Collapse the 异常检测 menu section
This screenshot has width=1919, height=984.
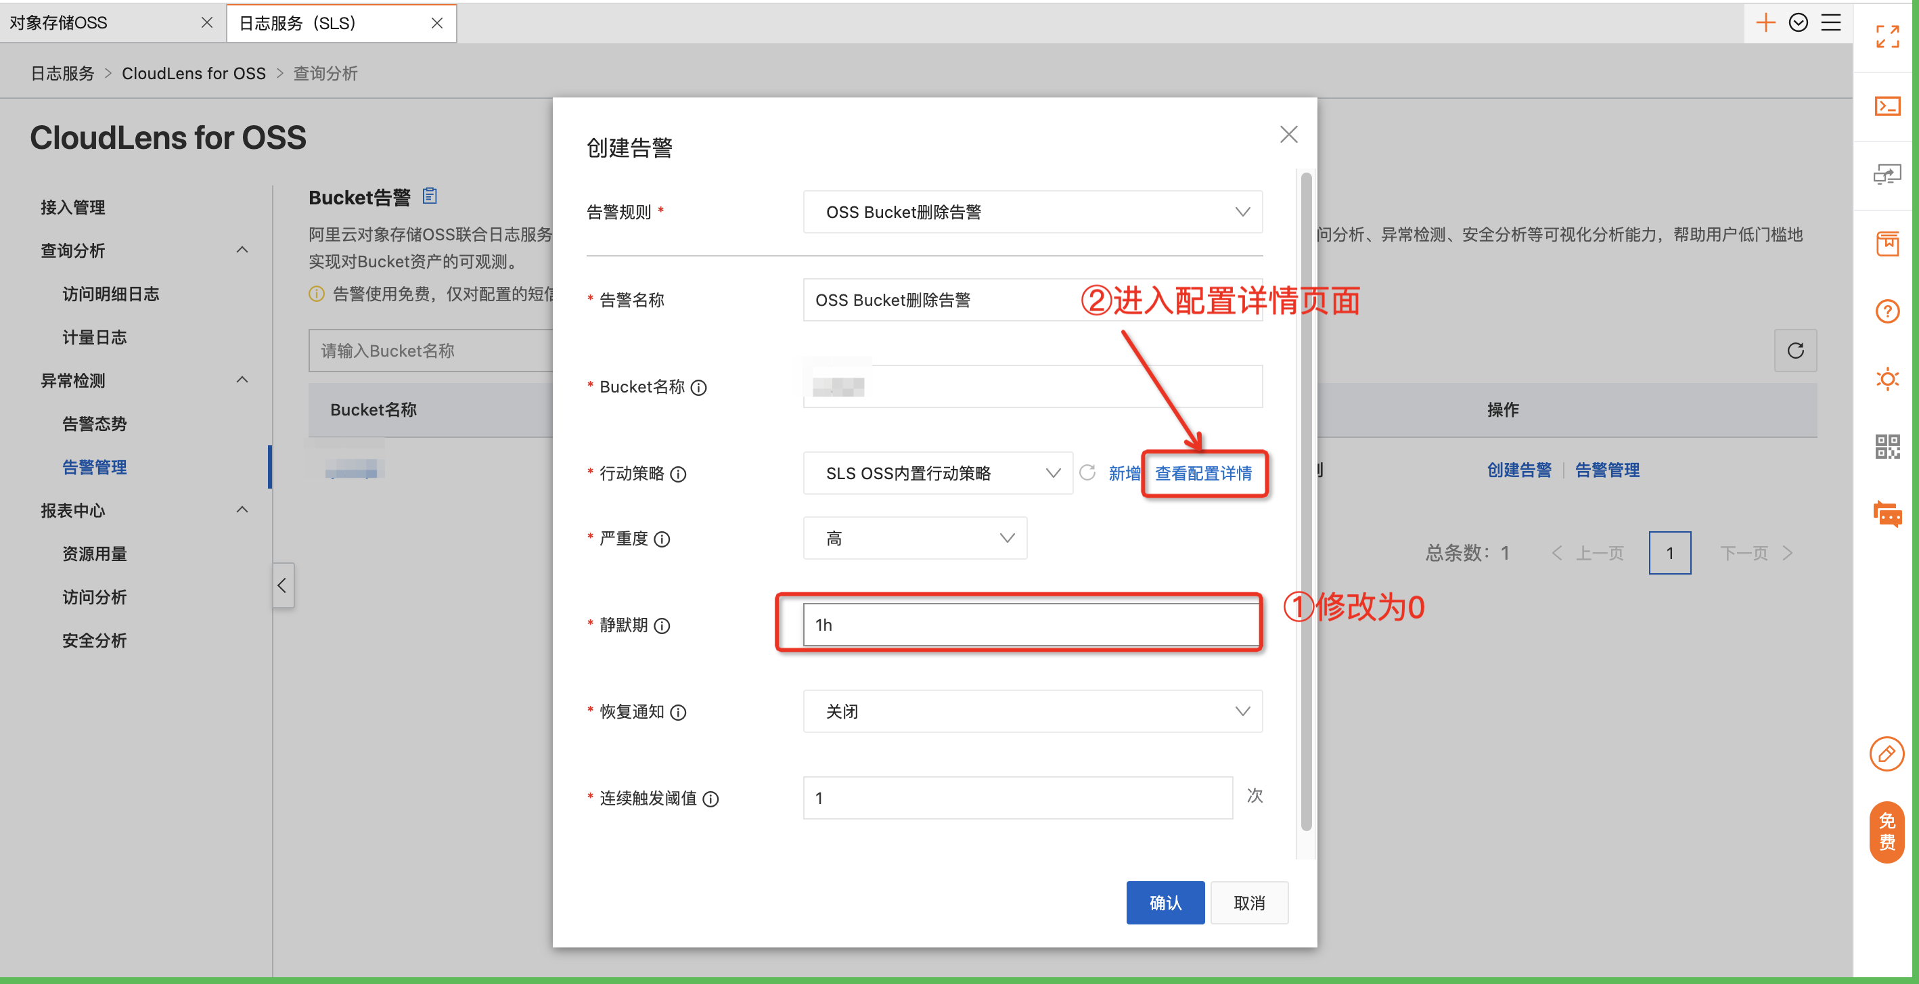[242, 380]
